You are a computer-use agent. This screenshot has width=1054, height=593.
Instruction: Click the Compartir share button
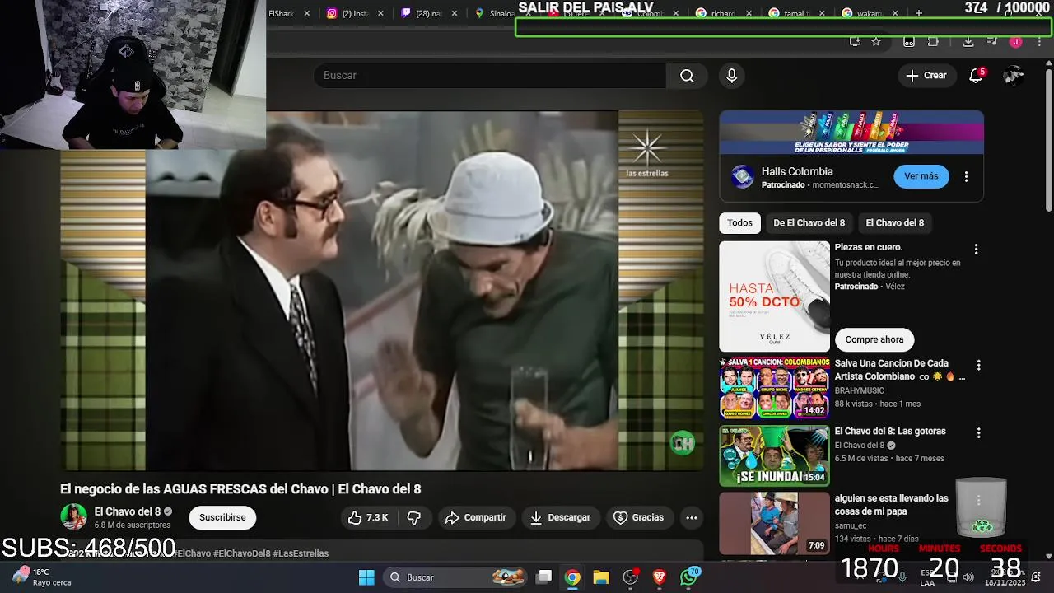pyautogui.click(x=475, y=517)
